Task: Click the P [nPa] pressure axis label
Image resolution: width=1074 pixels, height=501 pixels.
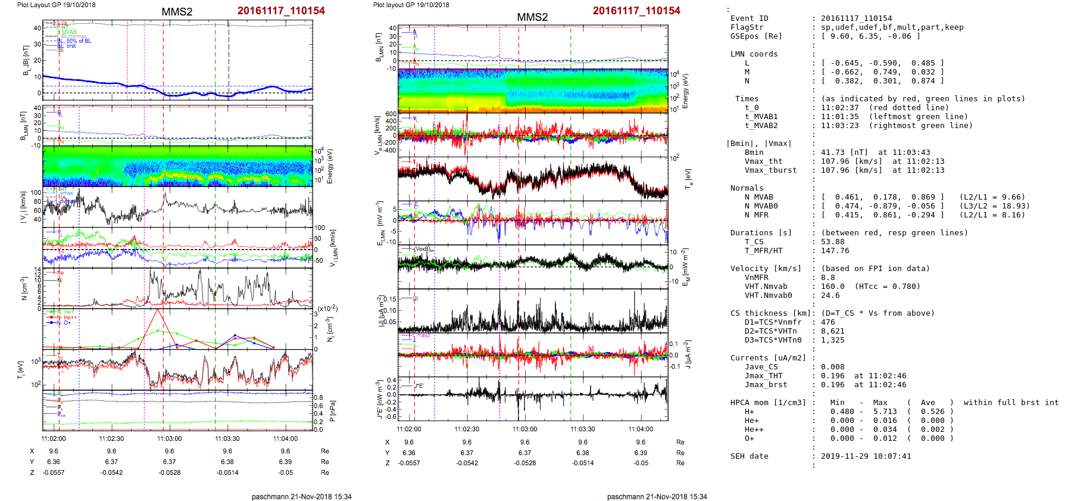Action: pos(332,411)
